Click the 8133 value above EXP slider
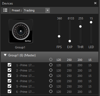 pos(71,18)
